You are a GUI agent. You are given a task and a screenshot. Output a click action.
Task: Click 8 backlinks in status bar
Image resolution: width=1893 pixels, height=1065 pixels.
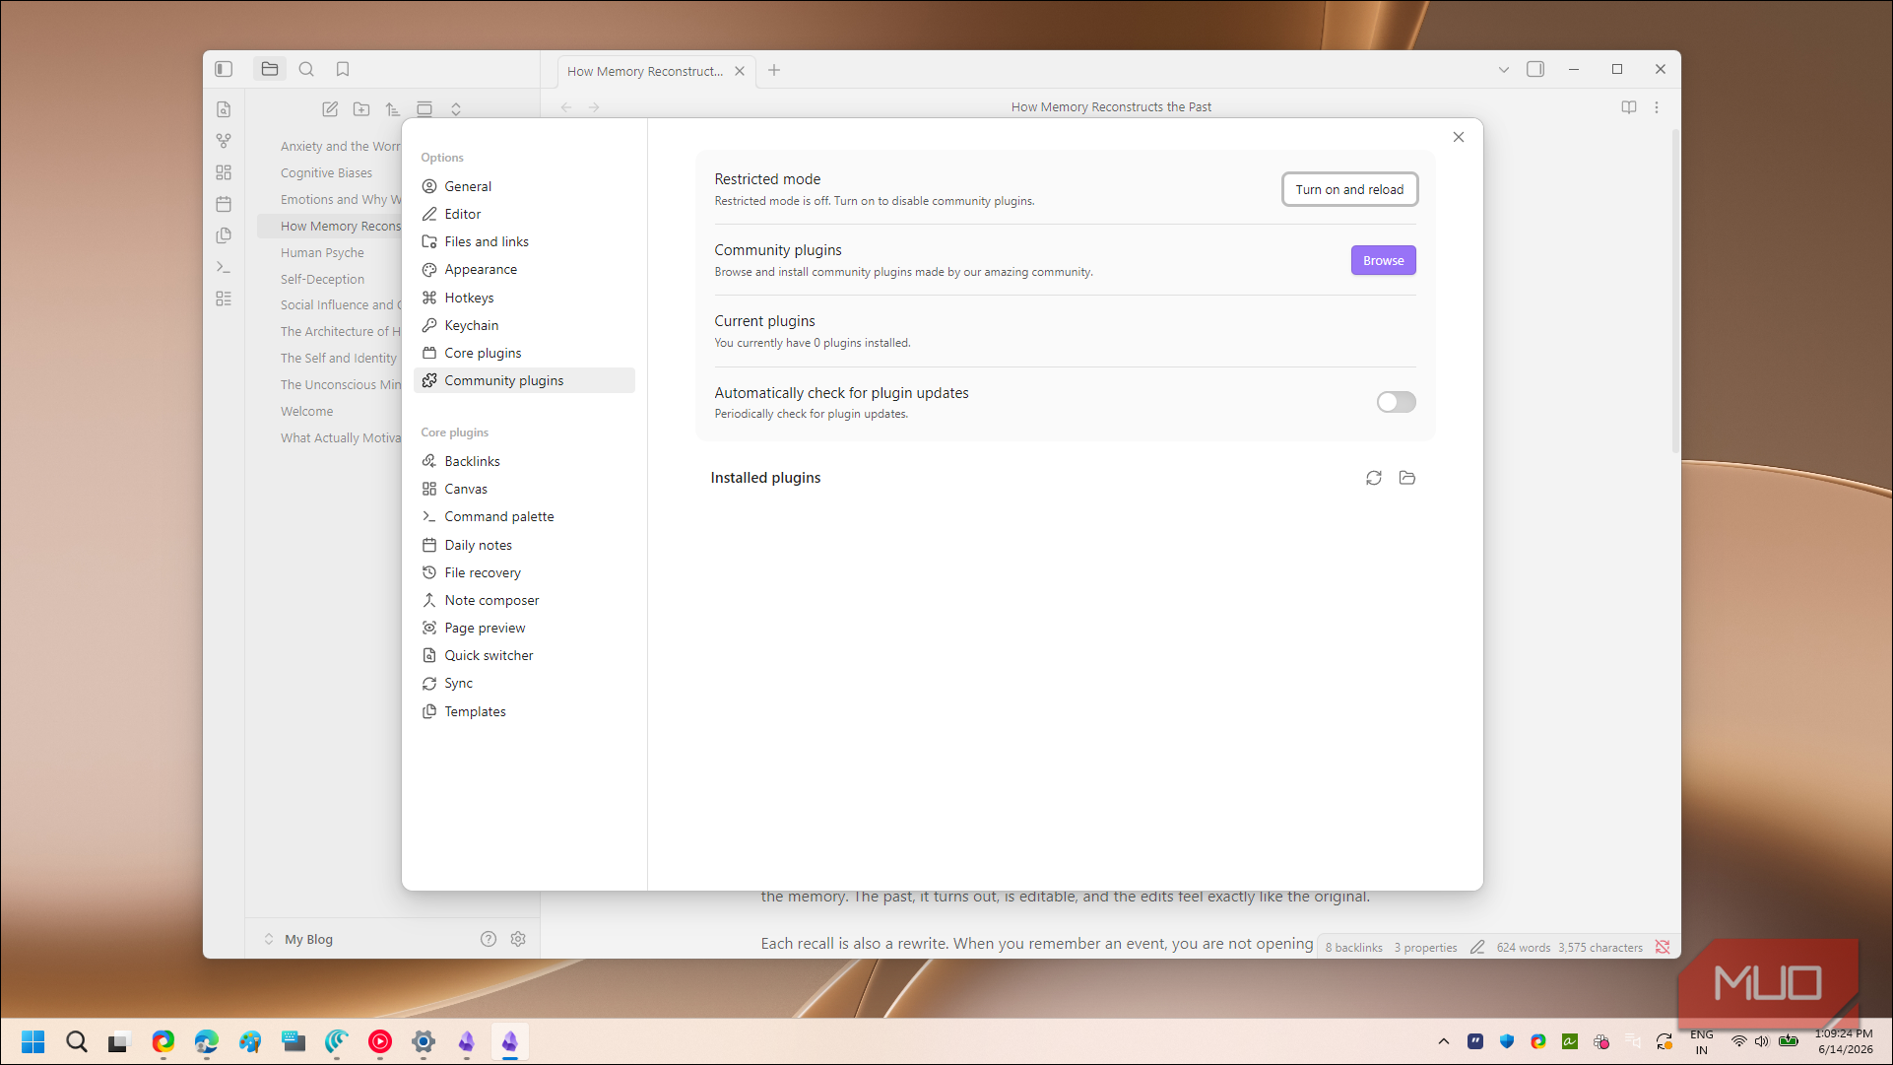(x=1353, y=947)
